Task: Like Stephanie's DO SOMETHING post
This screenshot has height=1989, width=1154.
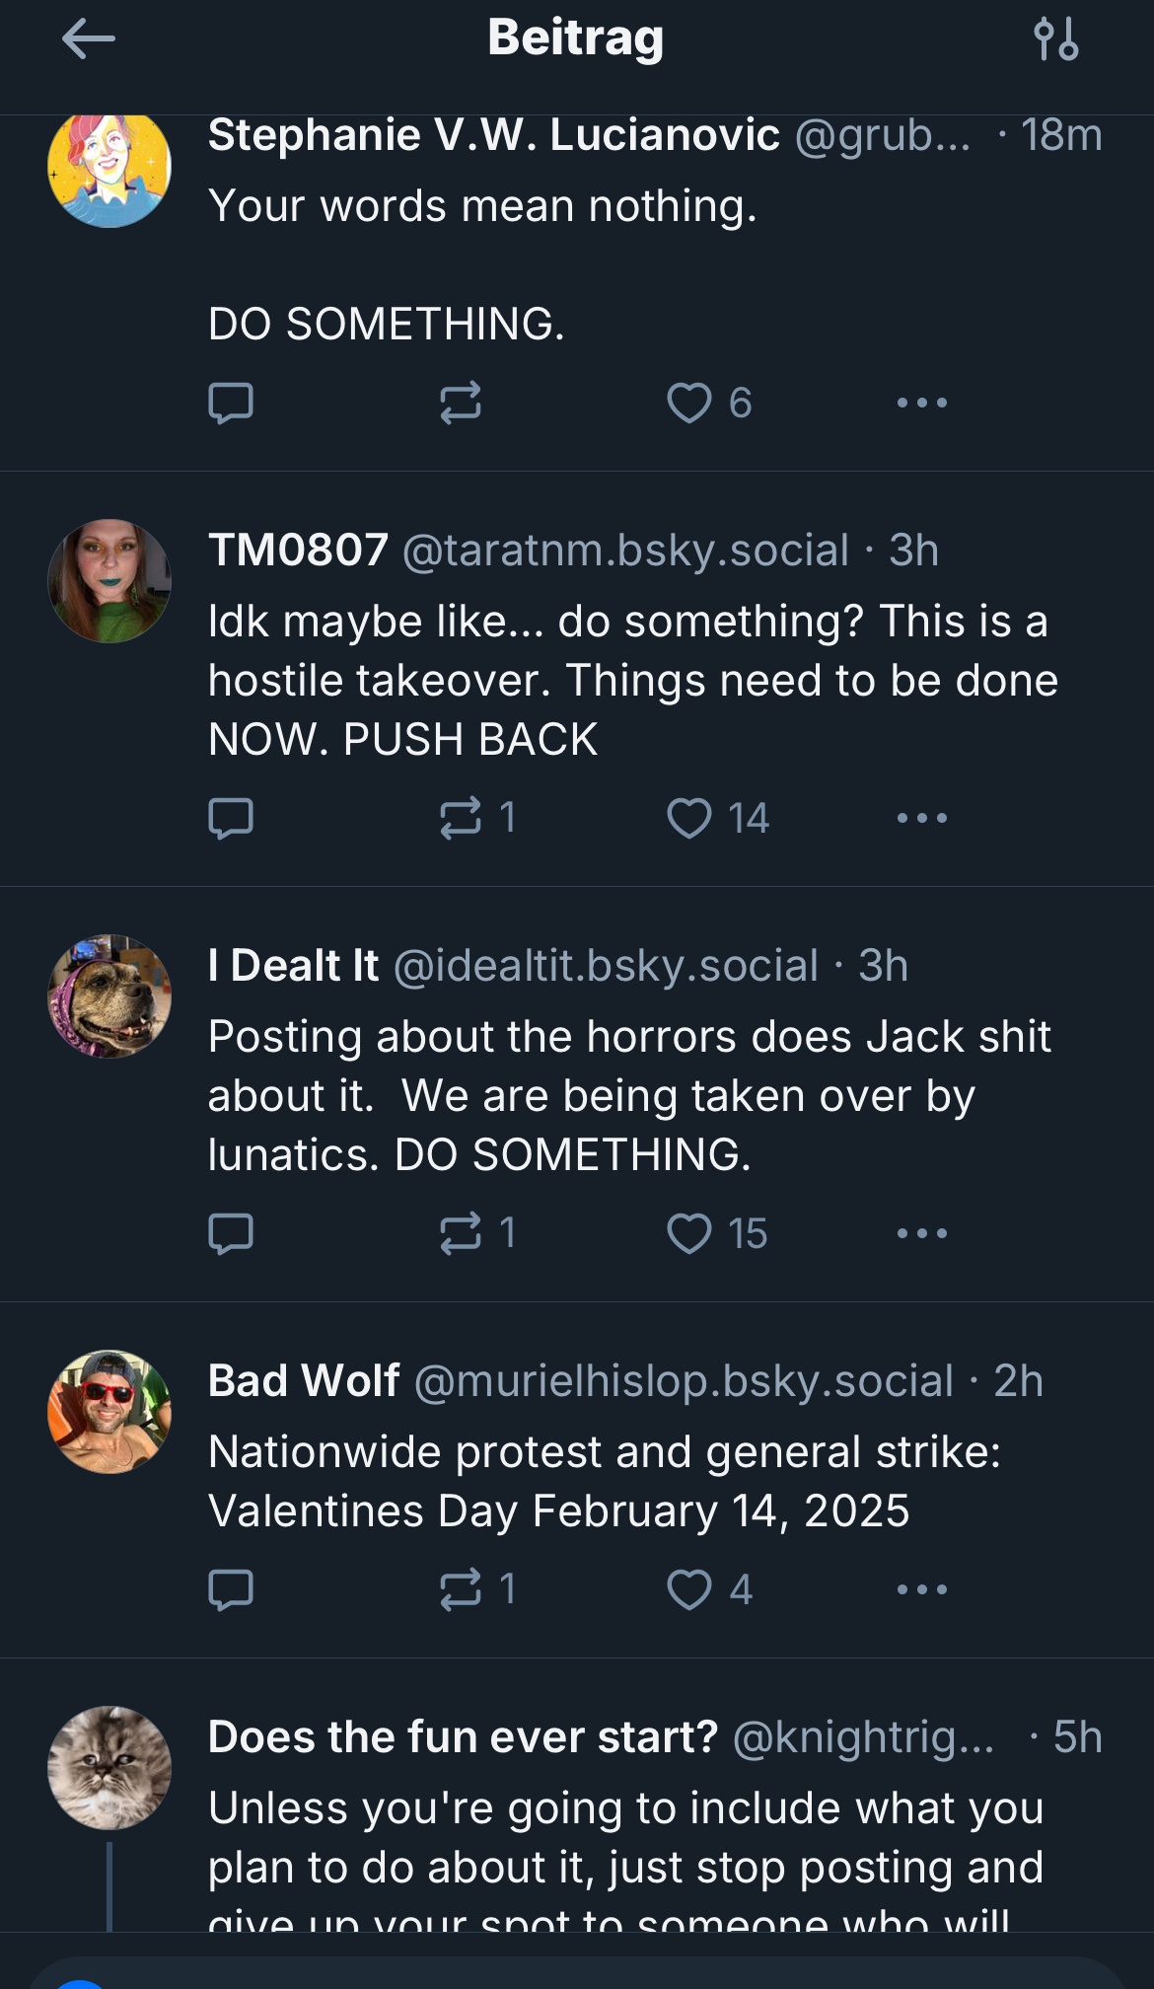Action: click(689, 403)
